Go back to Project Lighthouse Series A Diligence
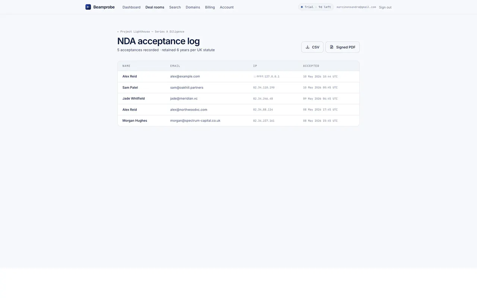The height and width of the screenshot is (298, 477). point(151,32)
